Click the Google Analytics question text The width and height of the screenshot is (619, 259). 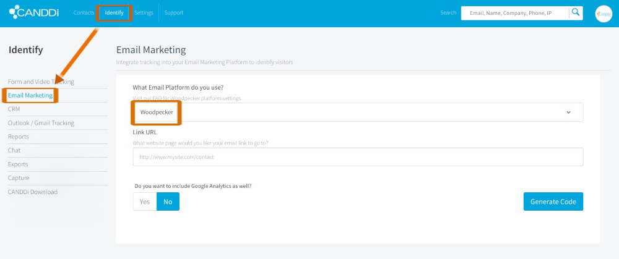[x=193, y=185]
